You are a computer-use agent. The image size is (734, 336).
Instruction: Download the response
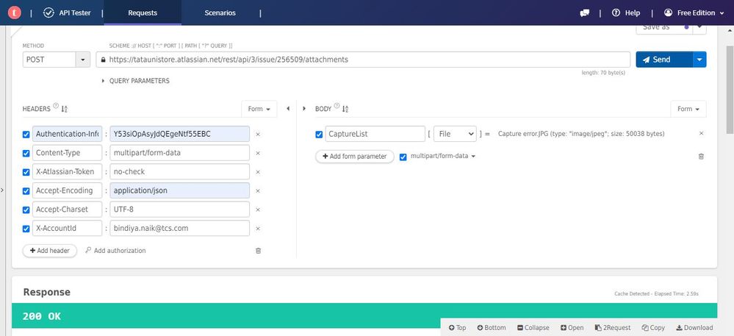(x=694, y=328)
